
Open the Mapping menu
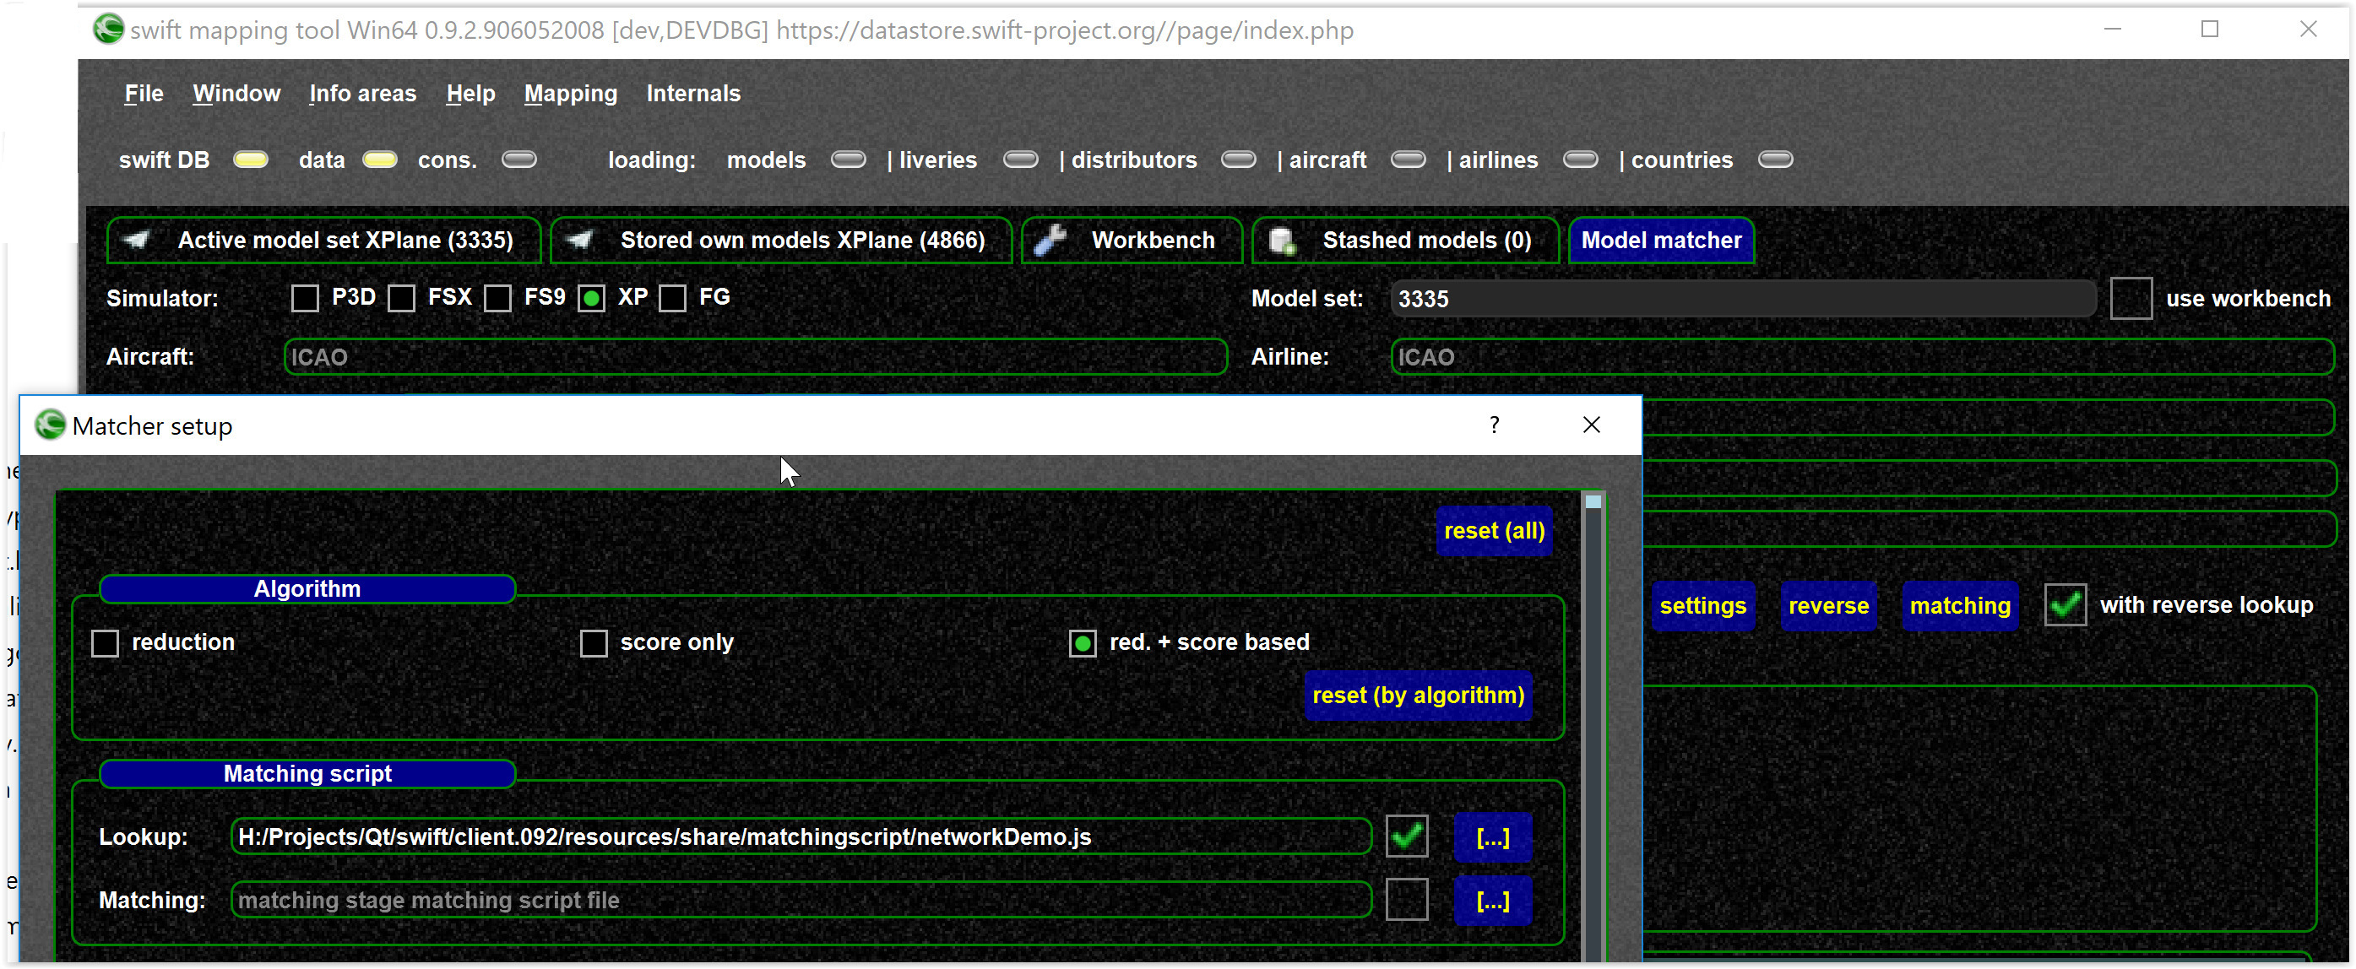click(571, 93)
